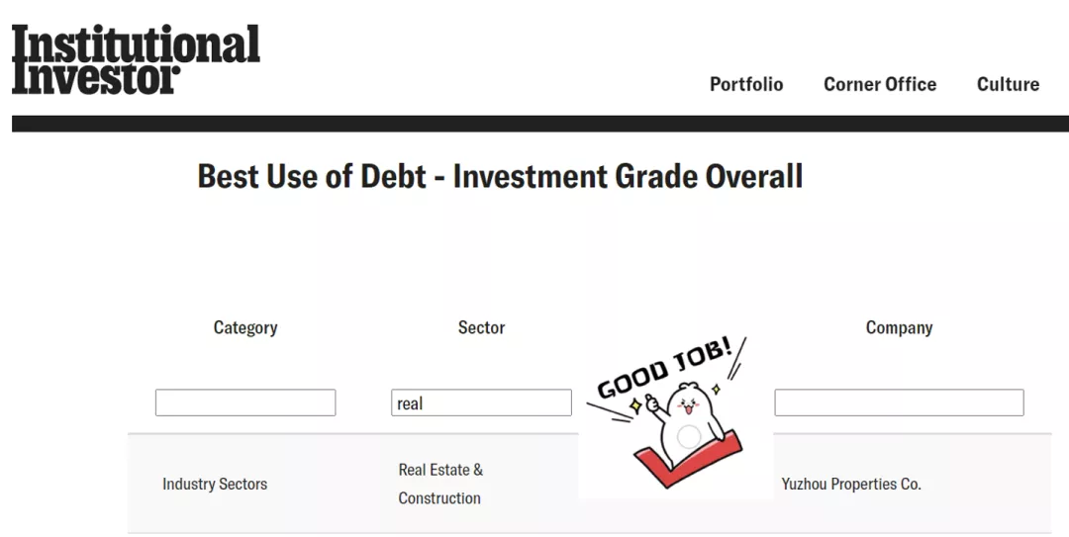
Task: Focus the empty Category filter box
Action: [x=245, y=403]
